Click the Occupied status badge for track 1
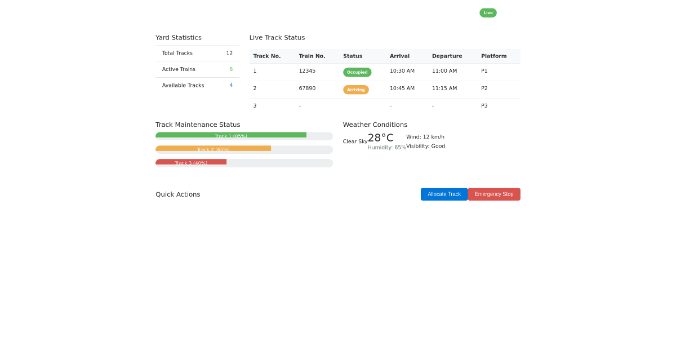The width and height of the screenshot is (676, 355). pos(357,72)
